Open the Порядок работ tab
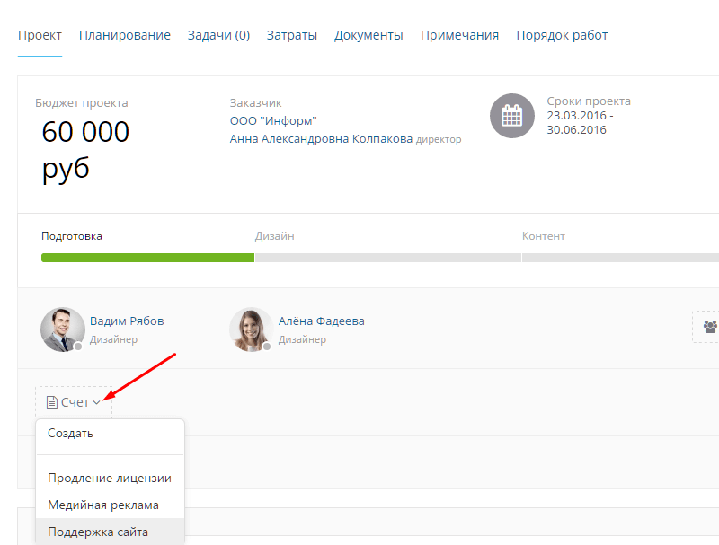The image size is (719, 545). pos(562,35)
